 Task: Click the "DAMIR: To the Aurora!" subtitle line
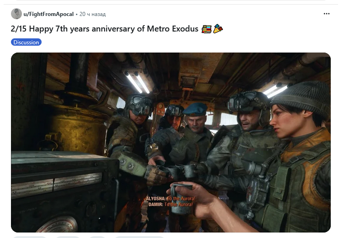click(x=170, y=205)
